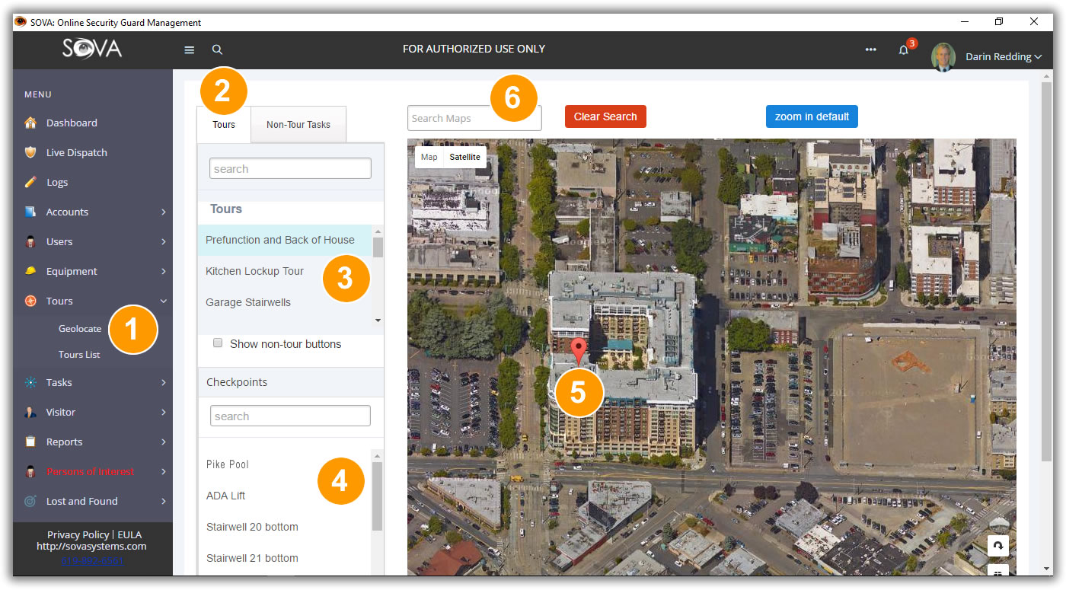Viewport: 1066px width, 590px height.
Task: Click the Equipment hard hat icon
Action: click(x=30, y=271)
